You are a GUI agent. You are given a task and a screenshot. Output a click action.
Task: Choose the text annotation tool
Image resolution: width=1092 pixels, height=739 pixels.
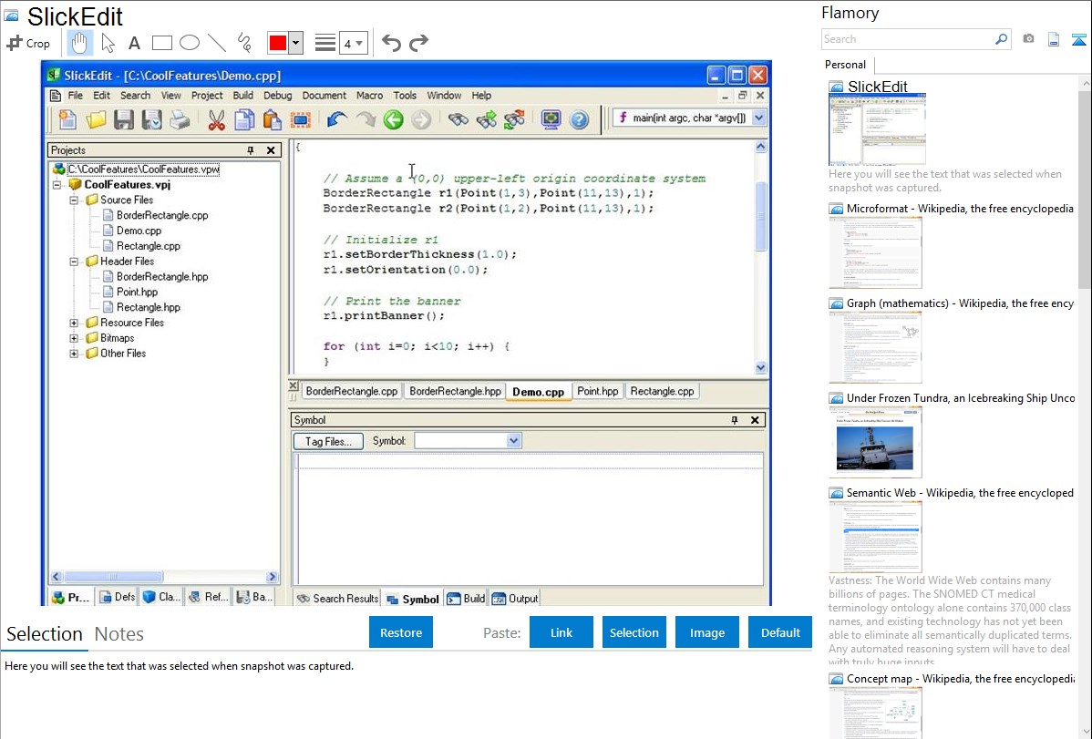134,43
